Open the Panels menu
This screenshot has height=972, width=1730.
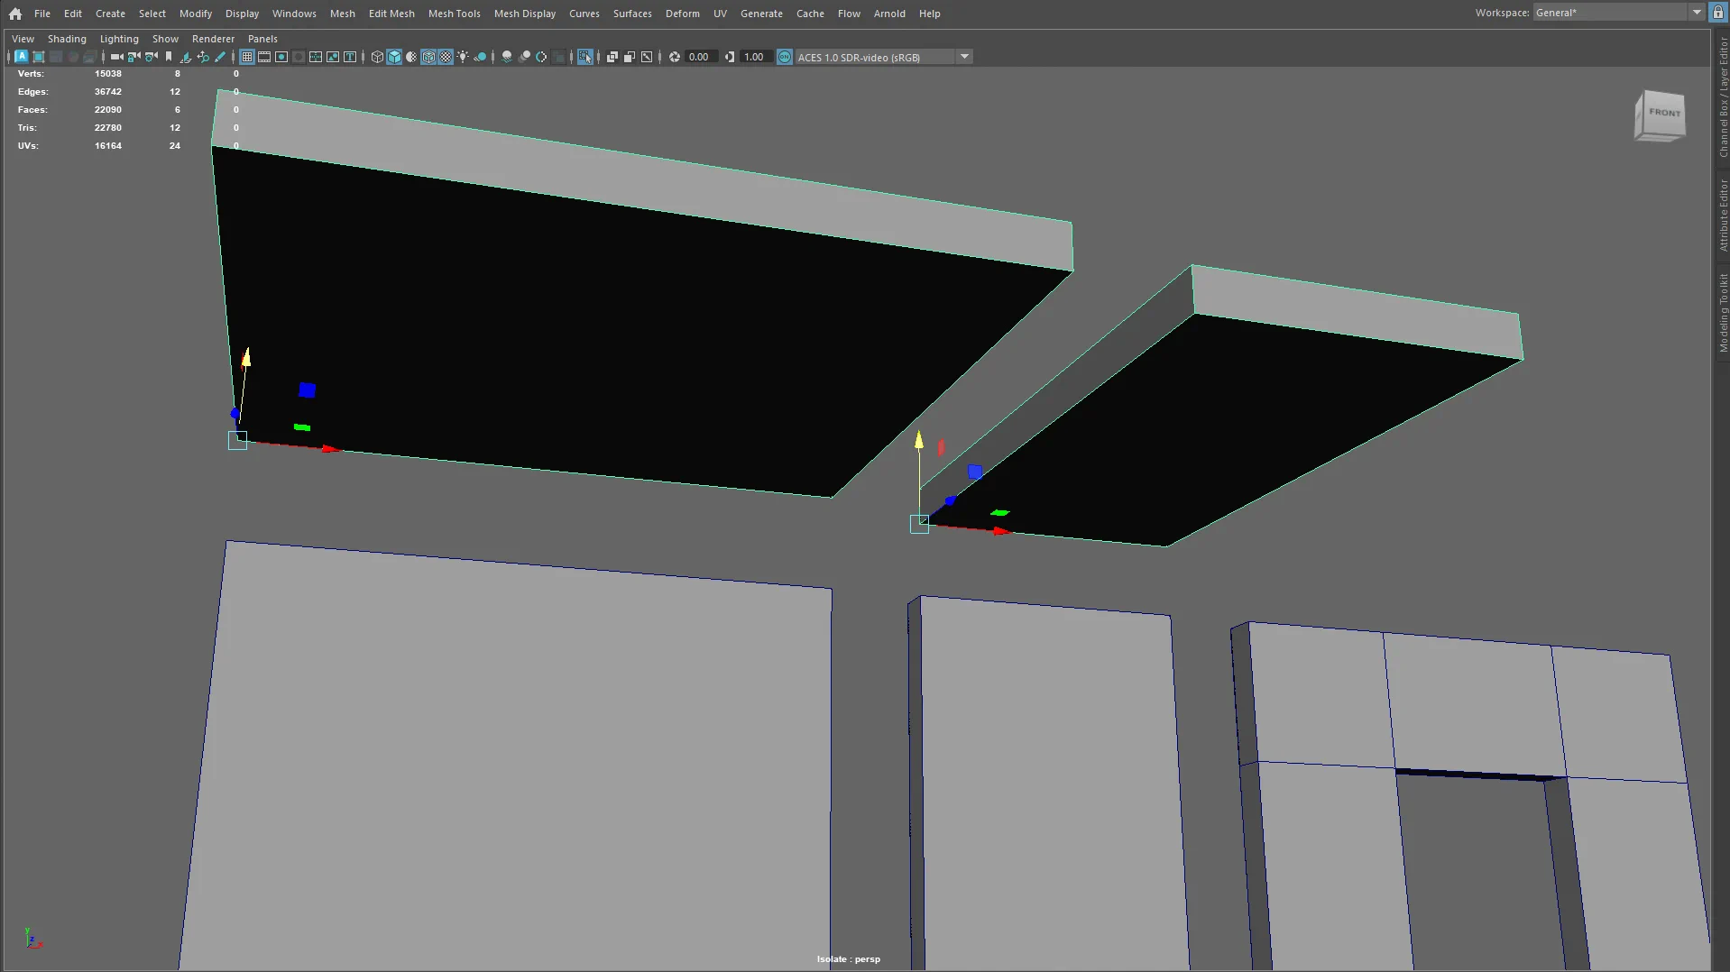[262, 39]
